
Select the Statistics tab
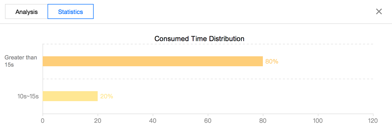[71, 12]
